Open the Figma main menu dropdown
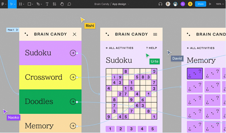226x133 pixels. tap(4, 4)
